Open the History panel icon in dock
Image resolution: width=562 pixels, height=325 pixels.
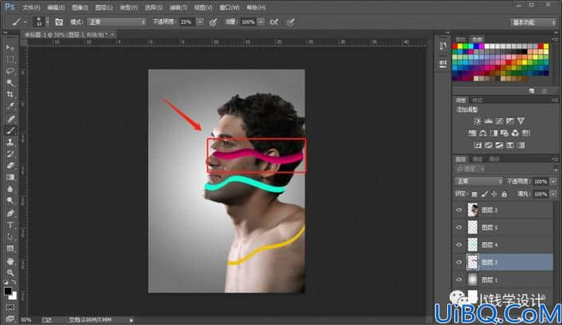(x=443, y=46)
